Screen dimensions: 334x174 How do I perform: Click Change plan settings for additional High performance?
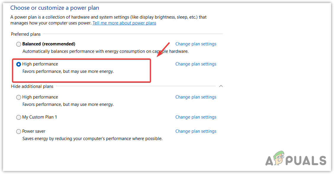pos(196,97)
